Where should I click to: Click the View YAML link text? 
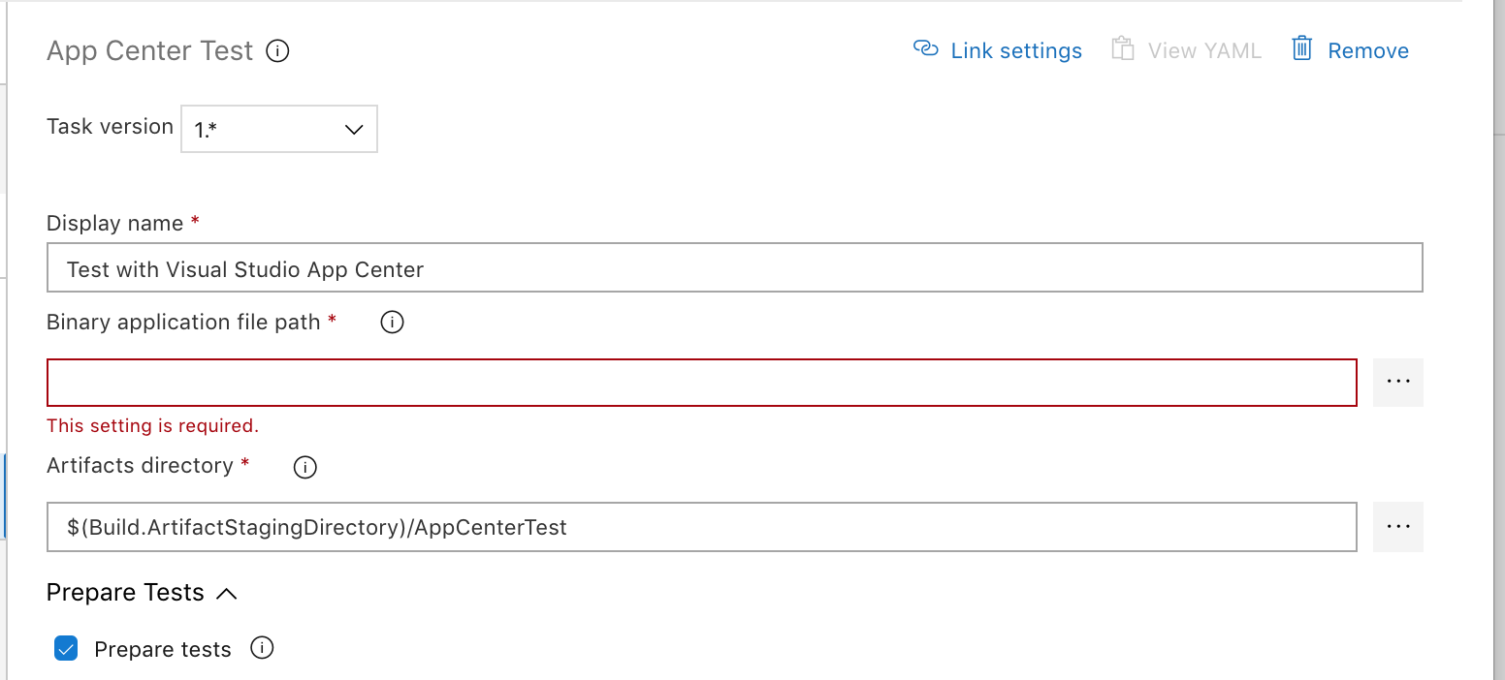coord(1204,51)
